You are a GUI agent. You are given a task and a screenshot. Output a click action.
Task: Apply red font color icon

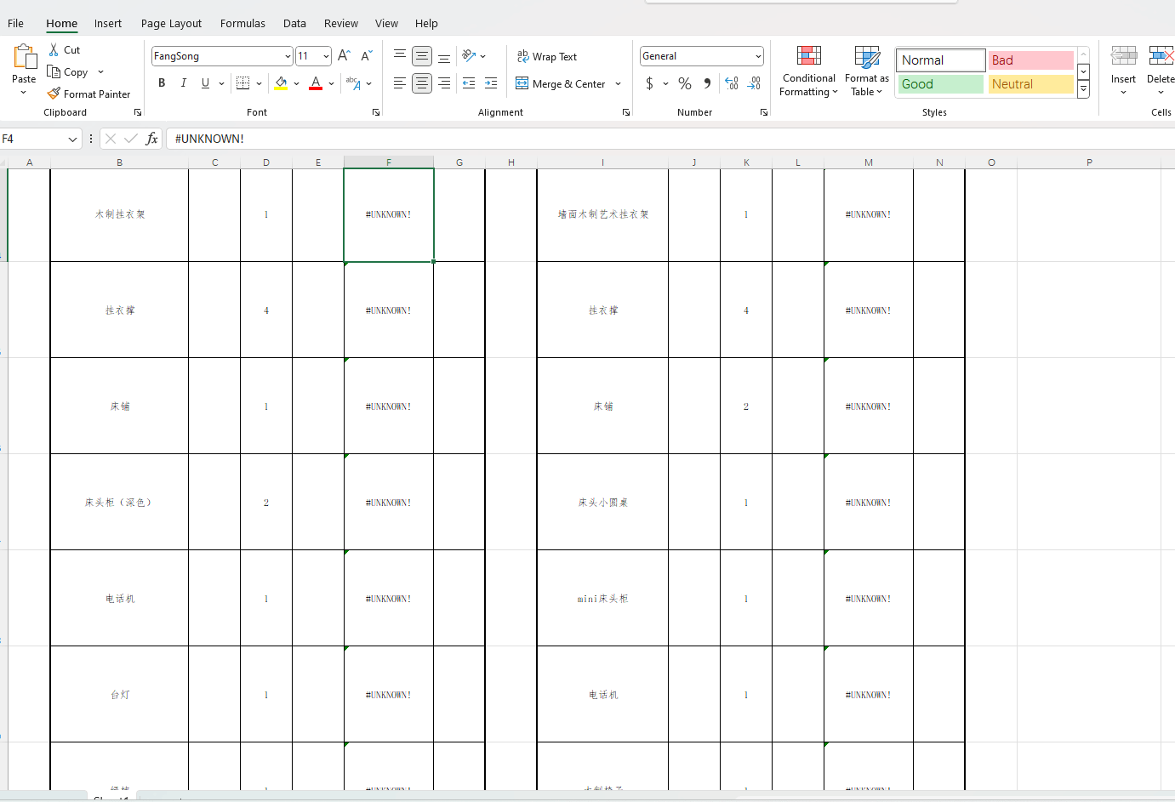[316, 83]
